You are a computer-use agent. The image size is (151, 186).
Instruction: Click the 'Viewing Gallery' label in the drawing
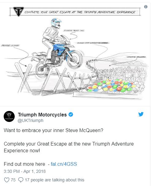(136, 57)
